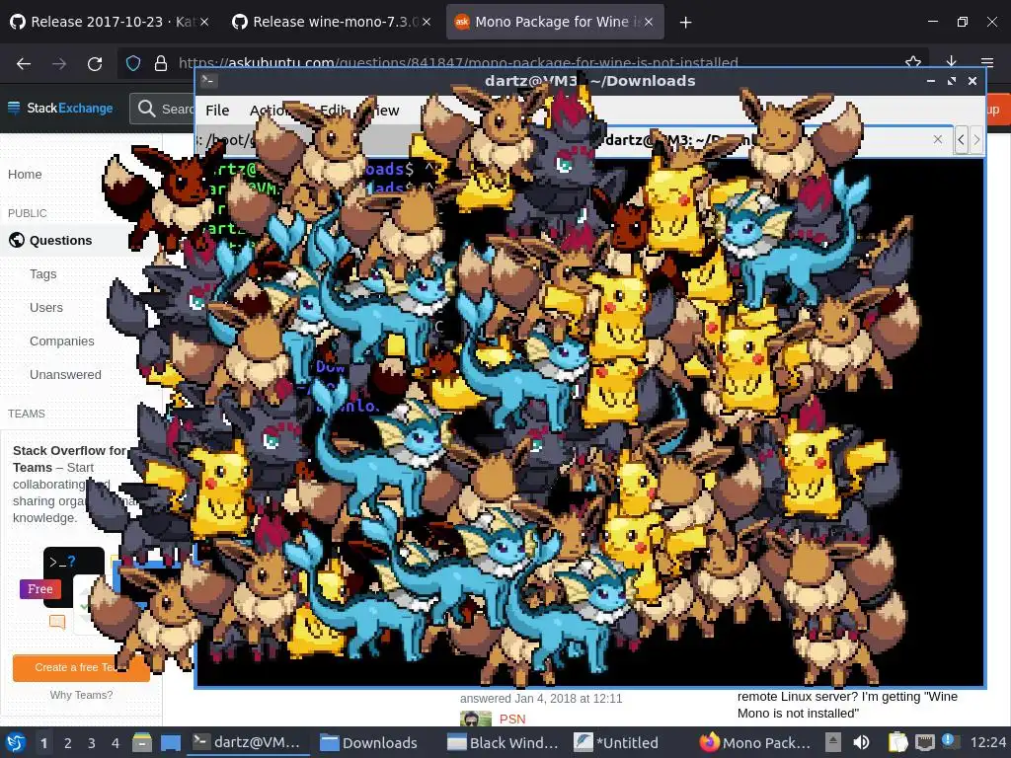1011x758 pixels.
Task: Open update notification tray icon
Action: coord(950,741)
